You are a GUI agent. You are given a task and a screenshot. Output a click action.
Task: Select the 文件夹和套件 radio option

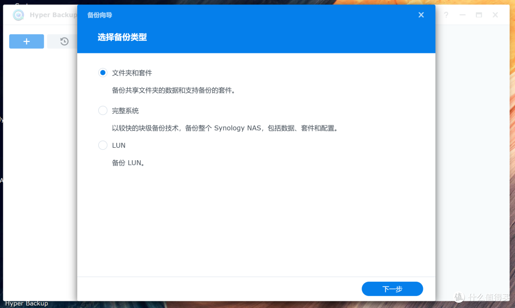coord(103,72)
